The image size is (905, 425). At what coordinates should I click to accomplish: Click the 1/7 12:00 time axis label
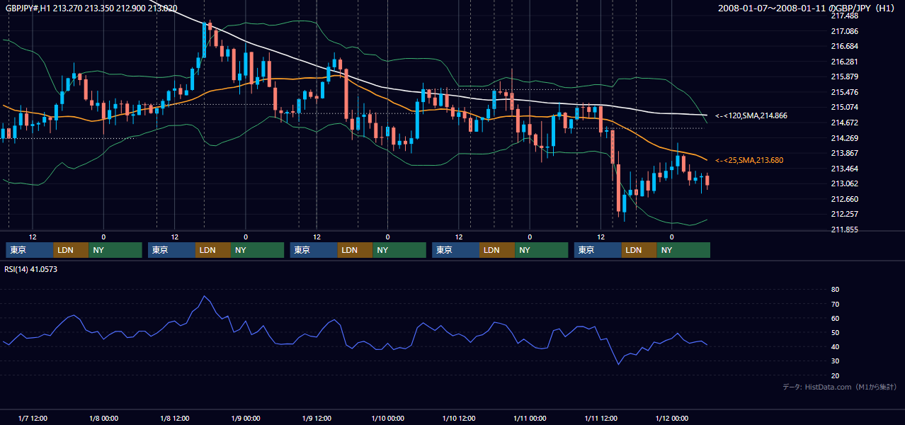(x=33, y=419)
